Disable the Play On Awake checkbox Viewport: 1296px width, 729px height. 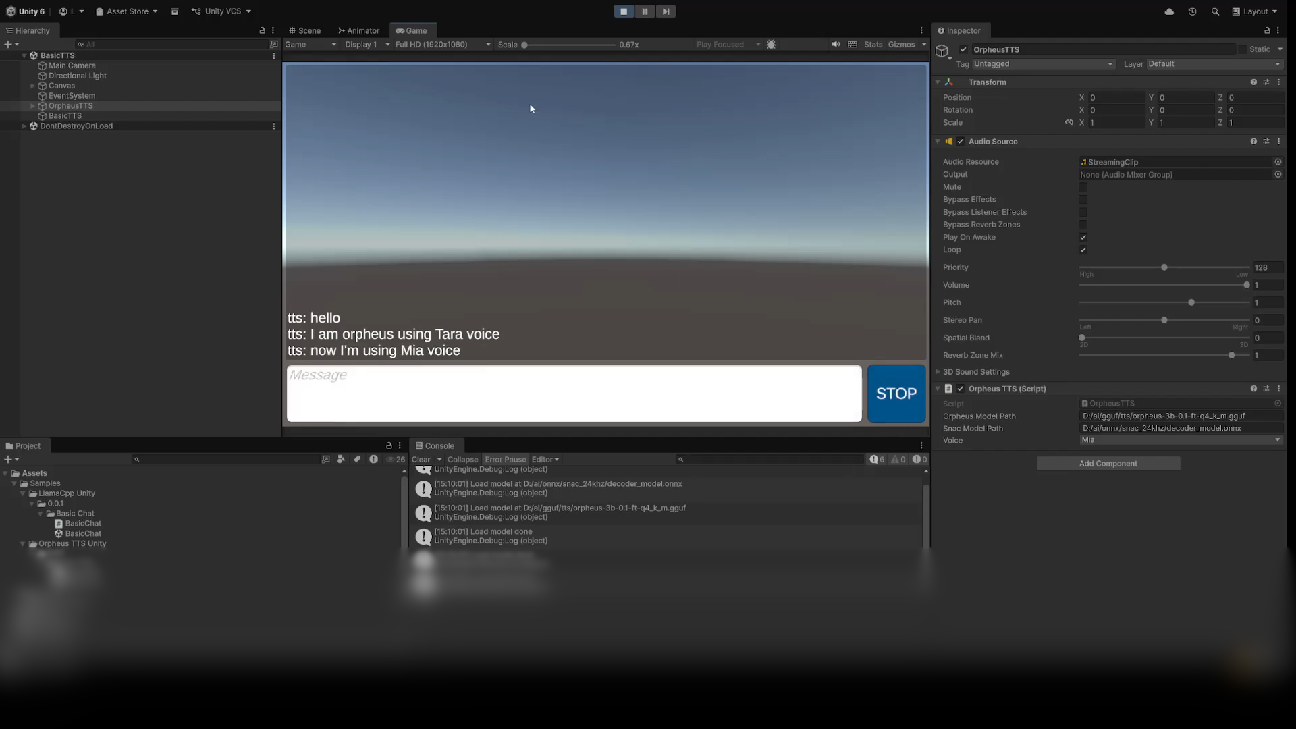point(1083,238)
